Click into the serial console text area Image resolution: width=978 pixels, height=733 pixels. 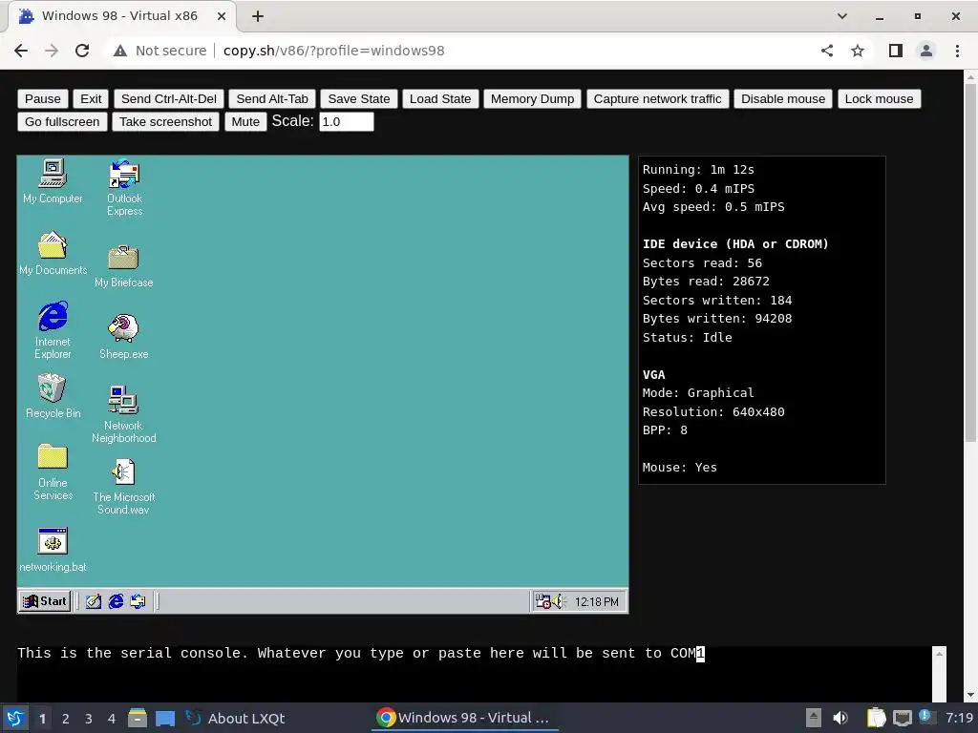(474, 673)
